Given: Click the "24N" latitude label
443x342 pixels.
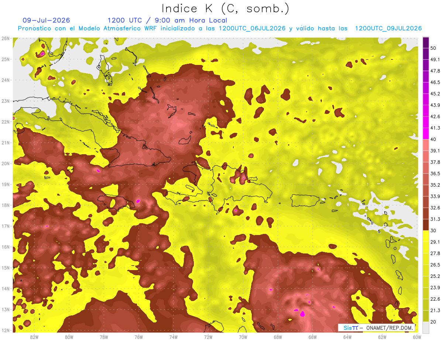Looking at the screenshot, I should point(6,80).
